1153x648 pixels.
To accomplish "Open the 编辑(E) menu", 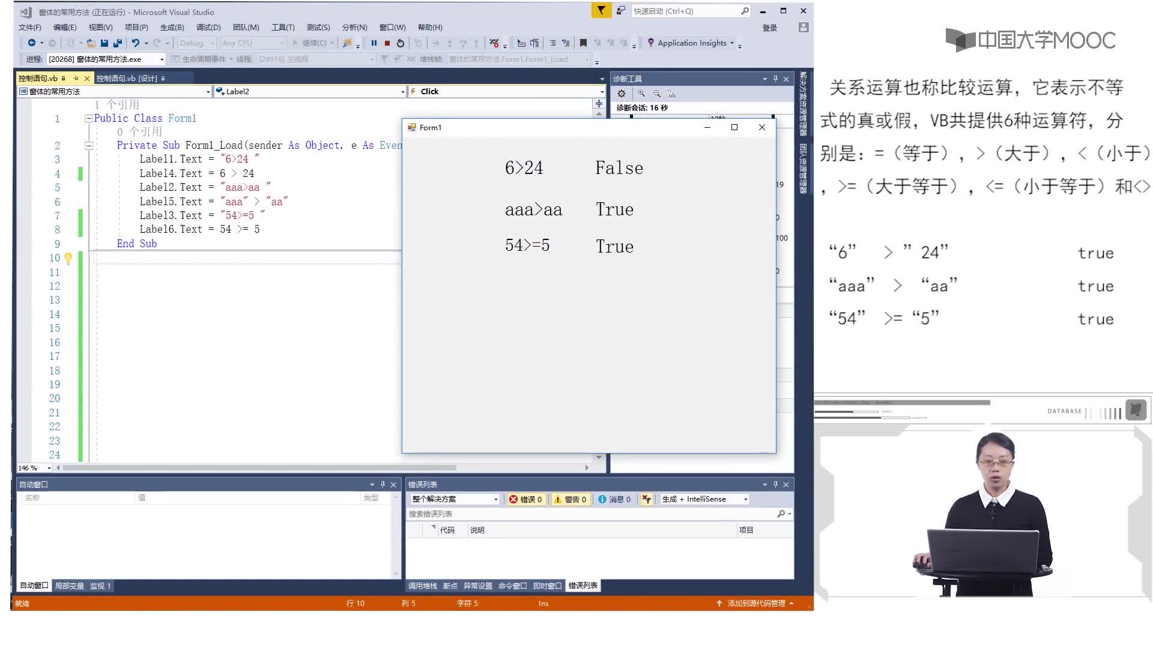I will point(65,28).
